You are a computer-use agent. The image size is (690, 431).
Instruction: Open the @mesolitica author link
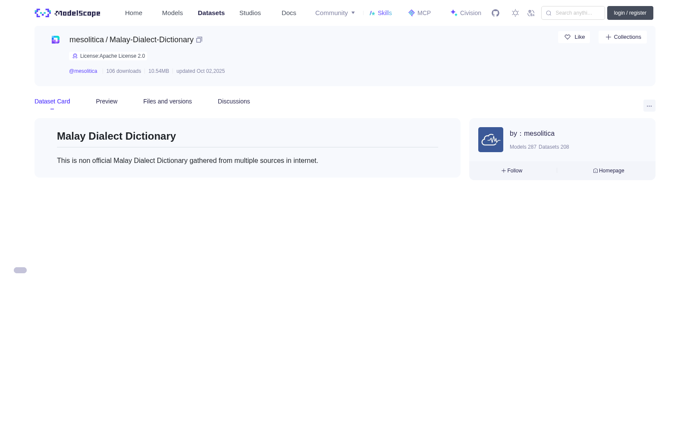click(x=83, y=71)
